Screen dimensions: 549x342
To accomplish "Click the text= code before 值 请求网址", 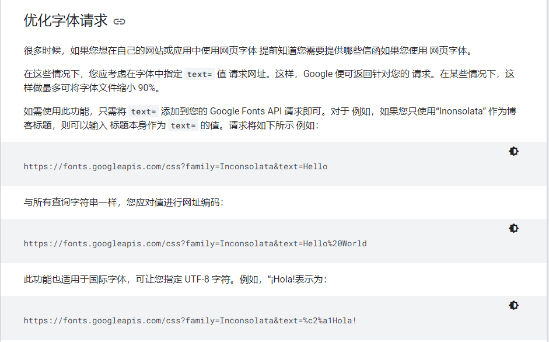I will (200, 75).
